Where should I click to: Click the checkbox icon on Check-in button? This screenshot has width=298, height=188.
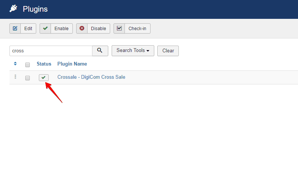(119, 29)
